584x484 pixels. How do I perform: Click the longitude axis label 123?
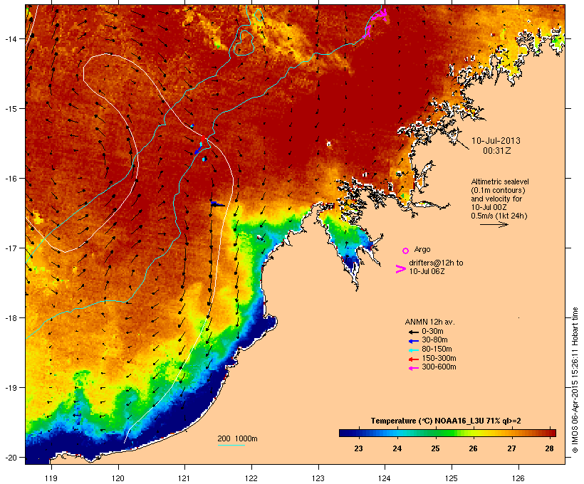click(x=318, y=478)
